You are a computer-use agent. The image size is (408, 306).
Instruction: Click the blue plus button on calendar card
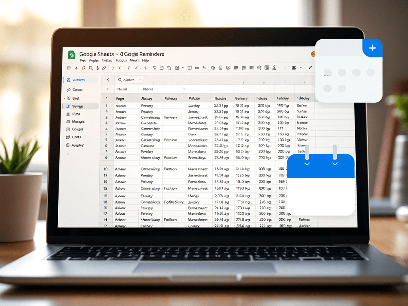pyautogui.click(x=373, y=48)
